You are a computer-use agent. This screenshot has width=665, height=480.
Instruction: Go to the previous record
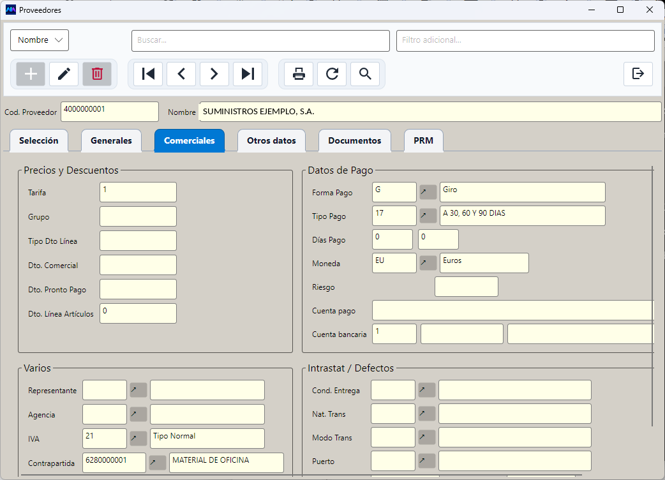click(x=181, y=74)
